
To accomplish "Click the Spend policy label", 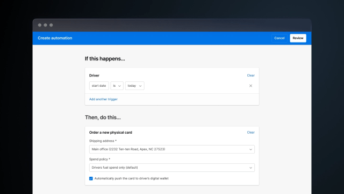I will tap(99, 160).
